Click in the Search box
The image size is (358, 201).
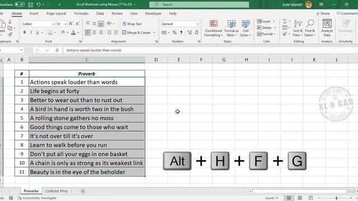coord(199,4)
